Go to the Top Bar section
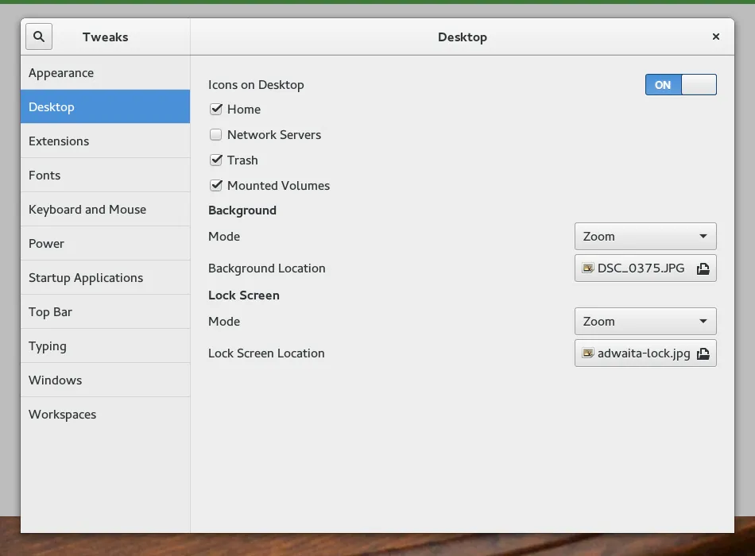755x556 pixels. tap(106, 312)
